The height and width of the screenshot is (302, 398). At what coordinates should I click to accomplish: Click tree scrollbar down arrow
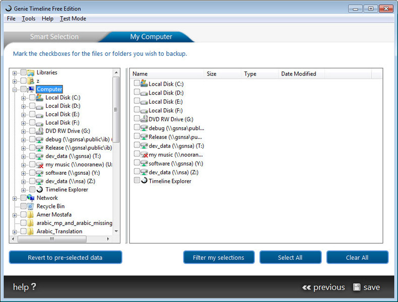click(116, 231)
